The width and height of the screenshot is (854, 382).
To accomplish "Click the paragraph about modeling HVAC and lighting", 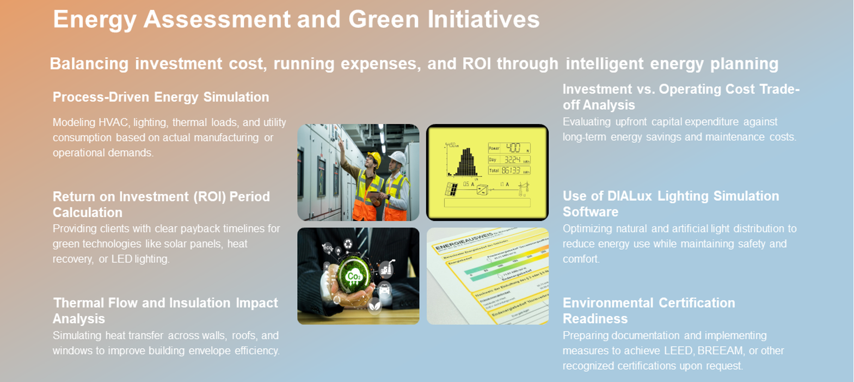I will [169, 138].
